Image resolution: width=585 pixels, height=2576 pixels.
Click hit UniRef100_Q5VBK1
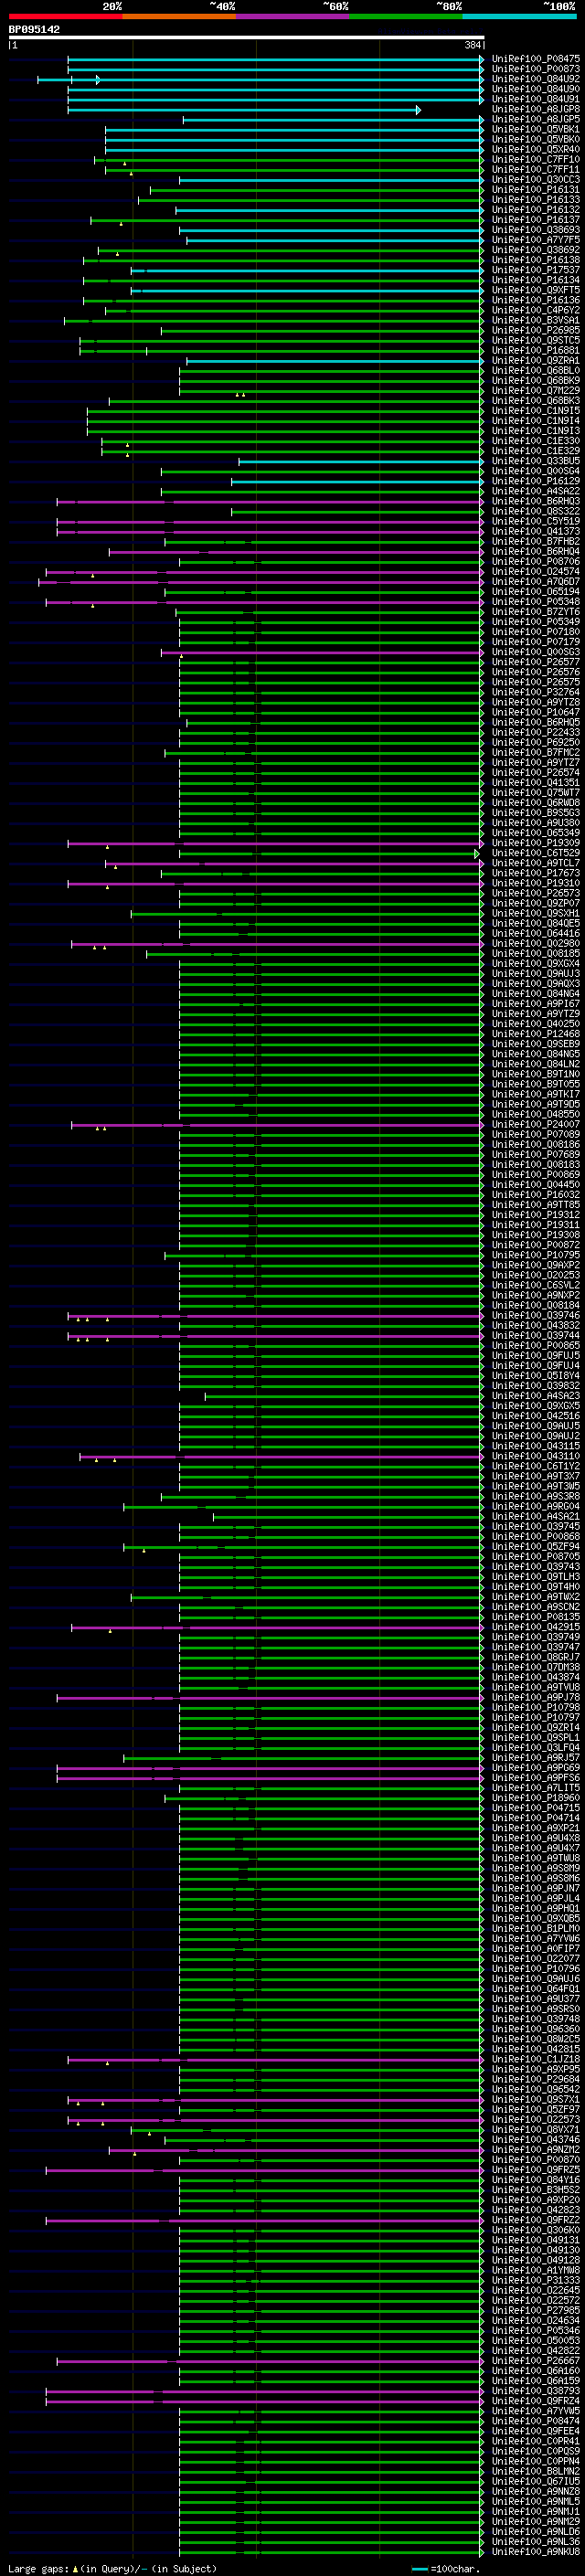[536, 129]
